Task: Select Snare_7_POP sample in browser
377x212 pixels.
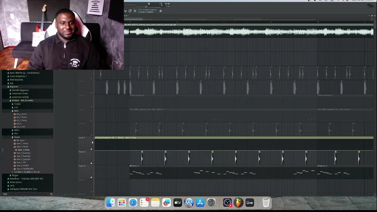Action: [21, 163]
